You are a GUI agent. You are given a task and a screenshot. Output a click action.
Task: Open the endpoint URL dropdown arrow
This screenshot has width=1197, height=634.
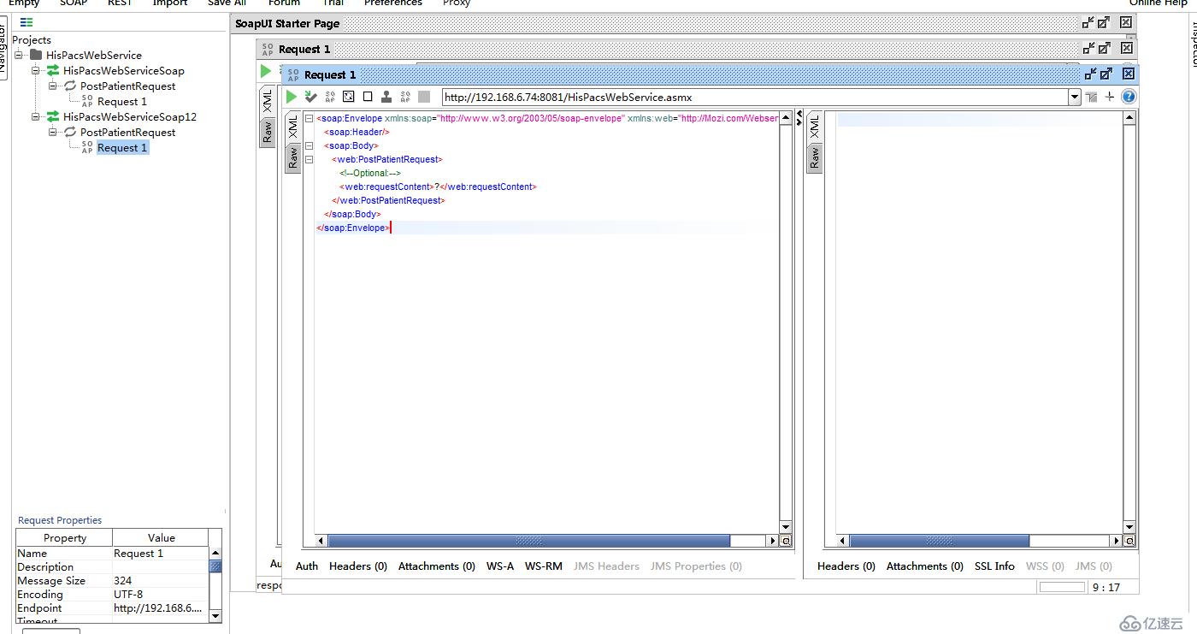pos(1075,98)
